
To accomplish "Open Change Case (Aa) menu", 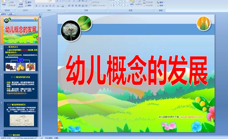I will coord(58,6).
